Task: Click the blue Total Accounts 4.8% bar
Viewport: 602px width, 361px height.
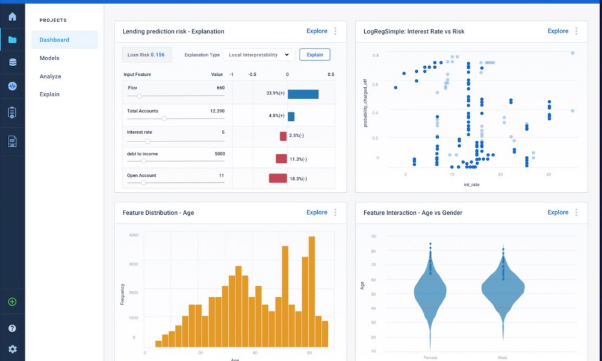Action: click(291, 116)
